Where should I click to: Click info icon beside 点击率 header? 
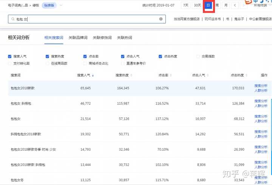click(170, 76)
